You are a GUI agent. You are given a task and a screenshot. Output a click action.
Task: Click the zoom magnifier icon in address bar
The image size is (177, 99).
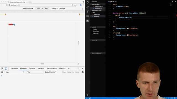[72, 5]
